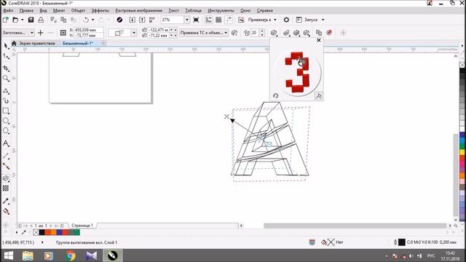Click the Extrusion color icon

[x=296, y=33]
